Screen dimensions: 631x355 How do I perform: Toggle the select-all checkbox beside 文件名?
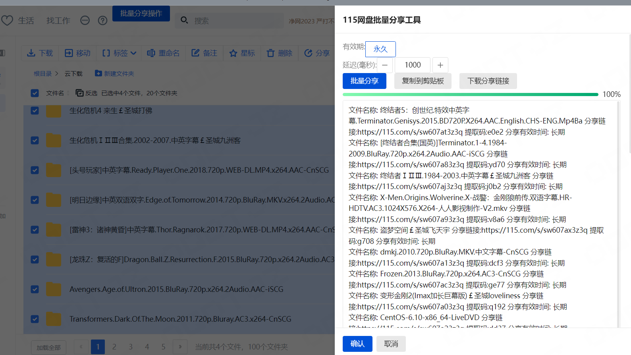pyautogui.click(x=35, y=93)
